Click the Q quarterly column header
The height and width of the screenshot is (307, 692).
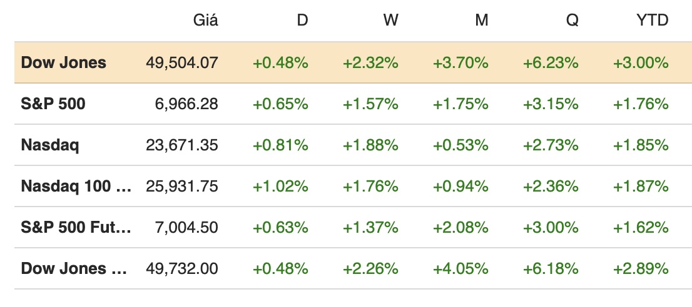pyautogui.click(x=571, y=21)
